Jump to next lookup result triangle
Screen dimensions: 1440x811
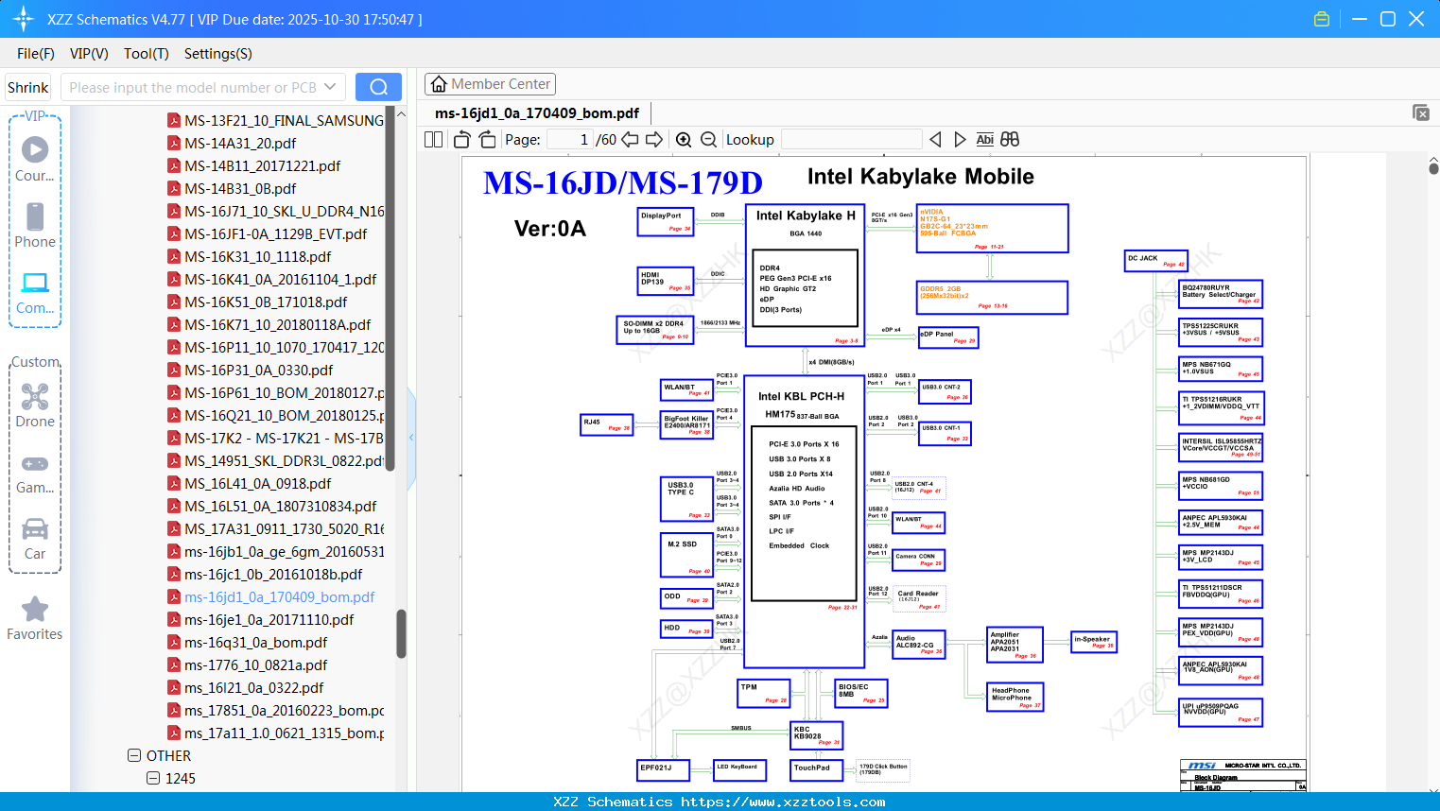(x=960, y=140)
